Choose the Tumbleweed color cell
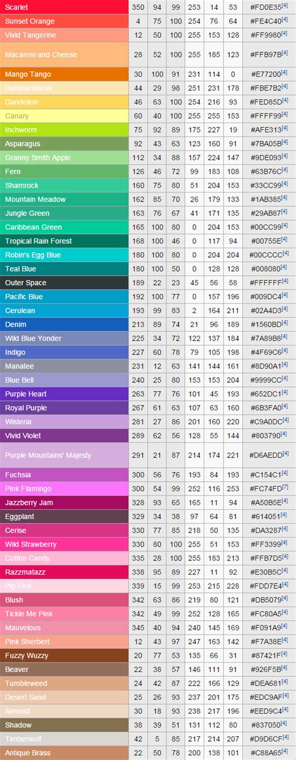 [64, 683]
